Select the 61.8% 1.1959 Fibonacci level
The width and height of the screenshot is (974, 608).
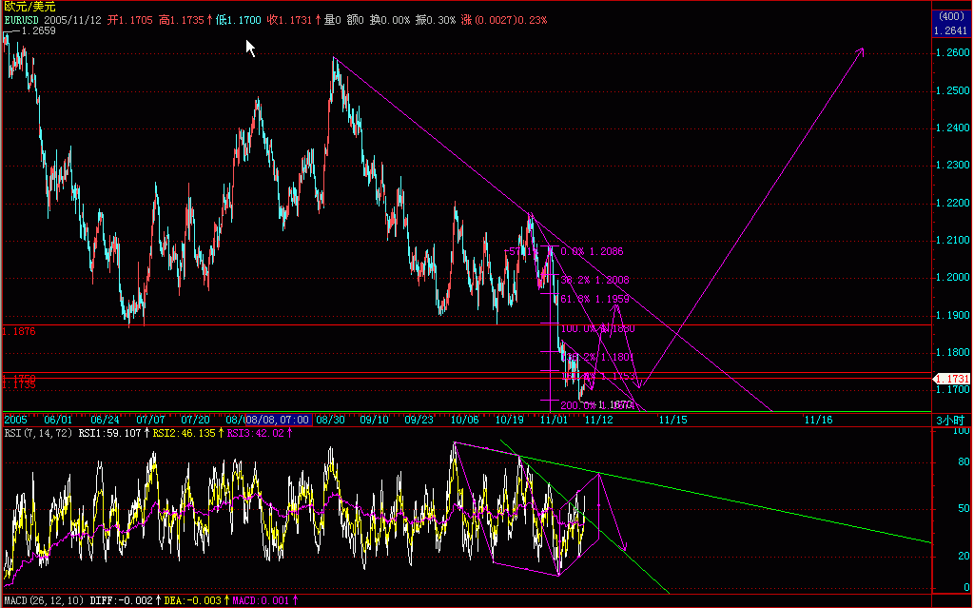[x=595, y=299]
